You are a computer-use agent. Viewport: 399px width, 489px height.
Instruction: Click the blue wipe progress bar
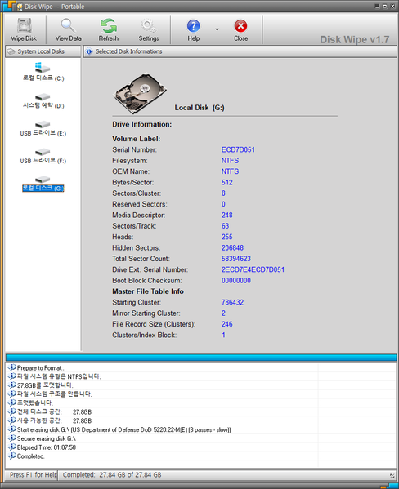click(201, 358)
